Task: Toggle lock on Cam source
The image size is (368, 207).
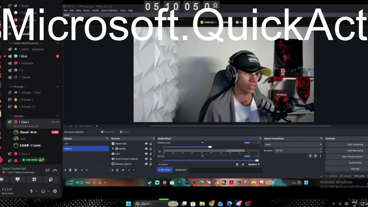Action: click(x=150, y=154)
